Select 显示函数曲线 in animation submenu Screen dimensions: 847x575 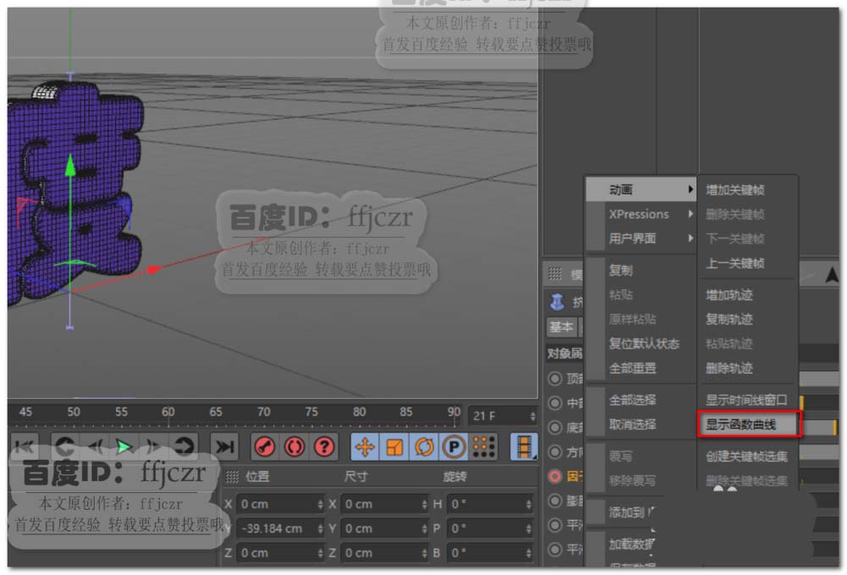click(x=749, y=424)
